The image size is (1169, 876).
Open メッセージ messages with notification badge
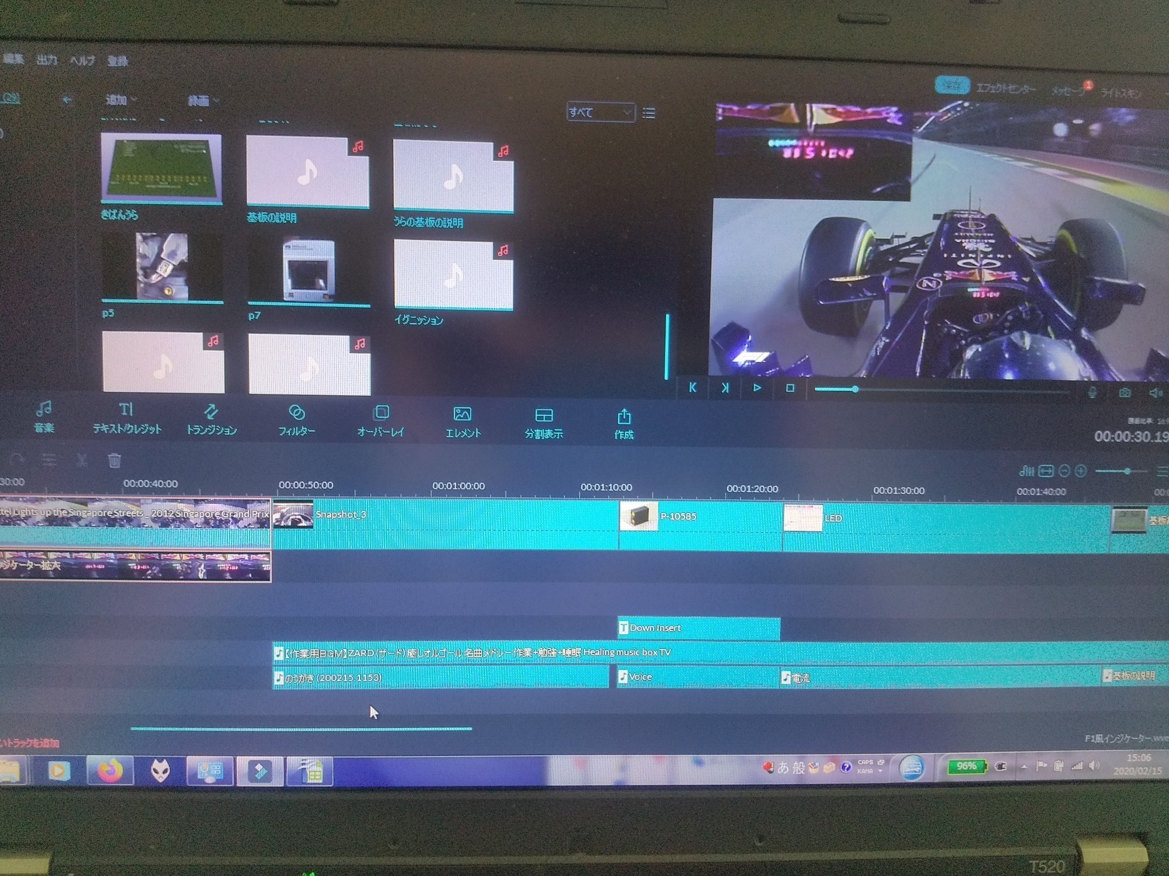tap(1069, 91)
